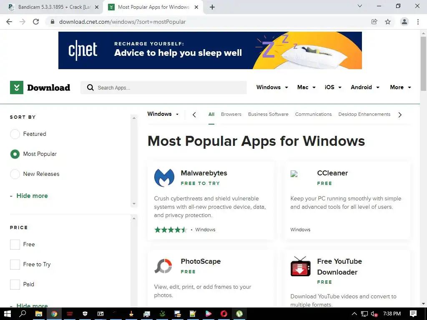The height and width of the screenshot is (320, 427).
Task: Switch to Communications category
Action: click(x=314, y=114)
